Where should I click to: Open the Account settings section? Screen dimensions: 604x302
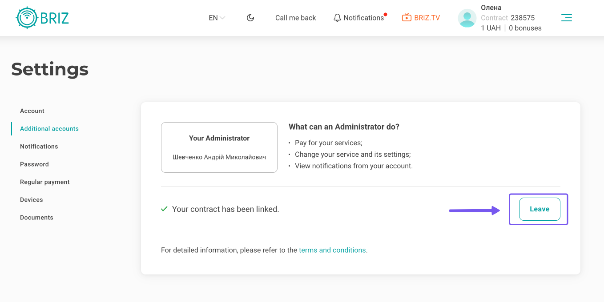(x=32, y=111)
